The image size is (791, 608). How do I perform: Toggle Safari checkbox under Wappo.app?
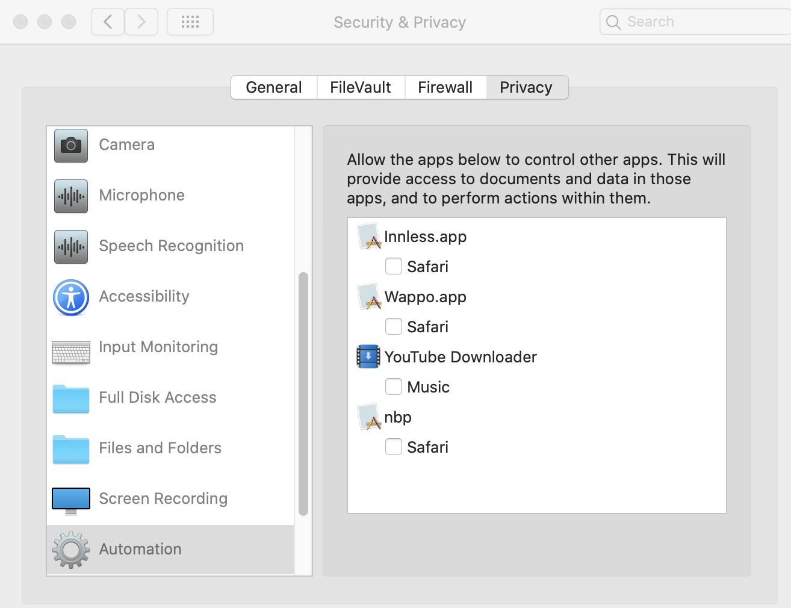[x=394, y=326]
